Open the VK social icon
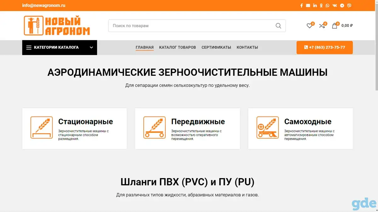This screenshot has height=212, width=378. click(335, 5)
